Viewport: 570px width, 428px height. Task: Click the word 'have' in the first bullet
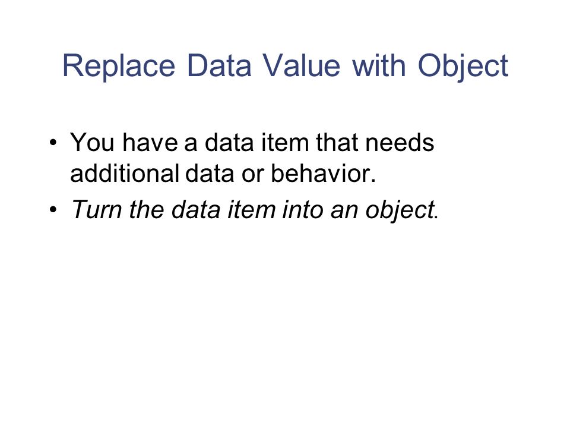(150, 142)
